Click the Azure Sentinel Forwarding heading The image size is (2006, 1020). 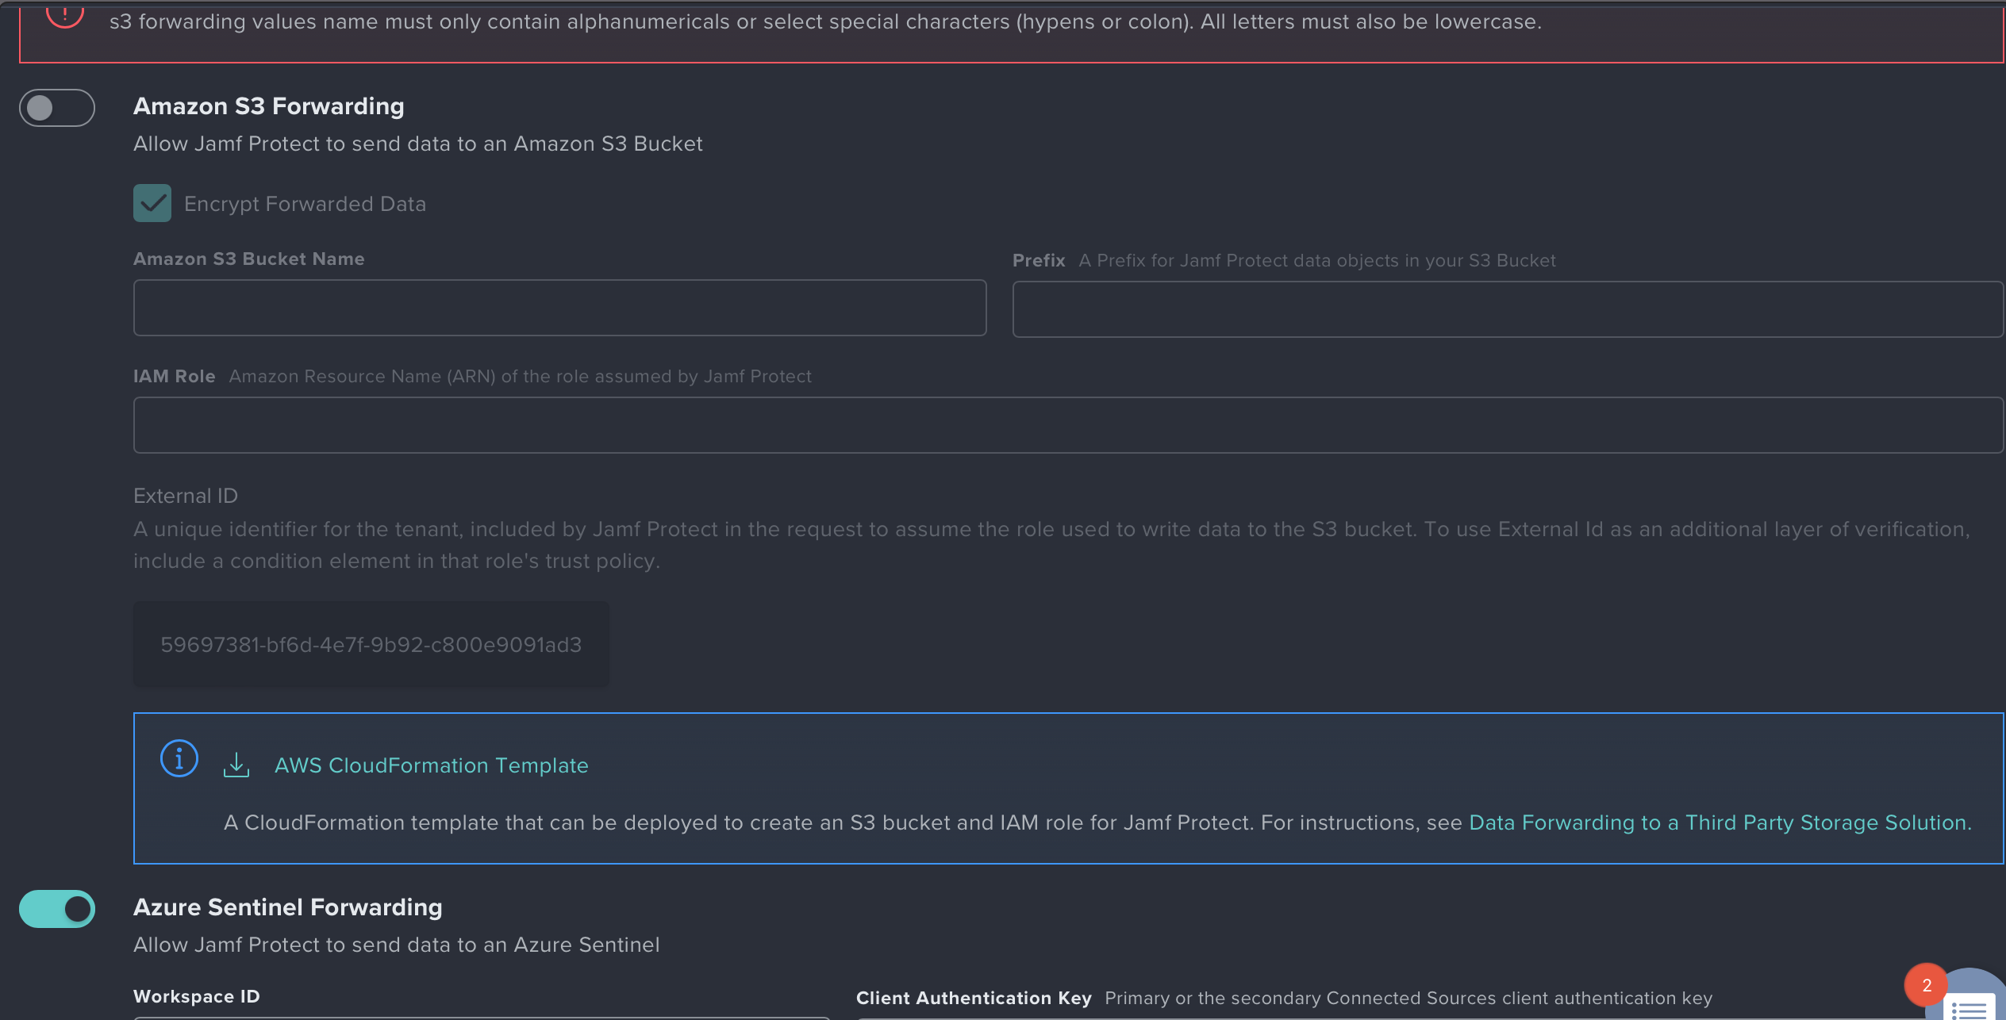coord(288,907)
